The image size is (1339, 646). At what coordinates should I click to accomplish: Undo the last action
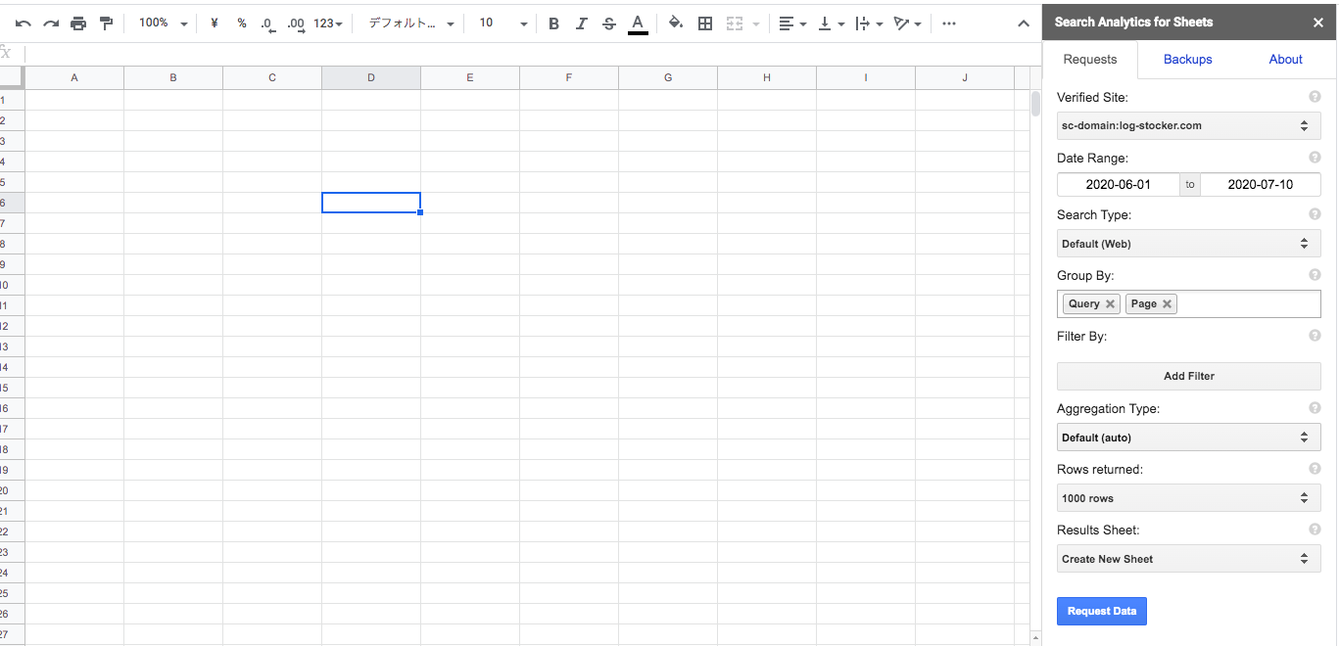24,23
